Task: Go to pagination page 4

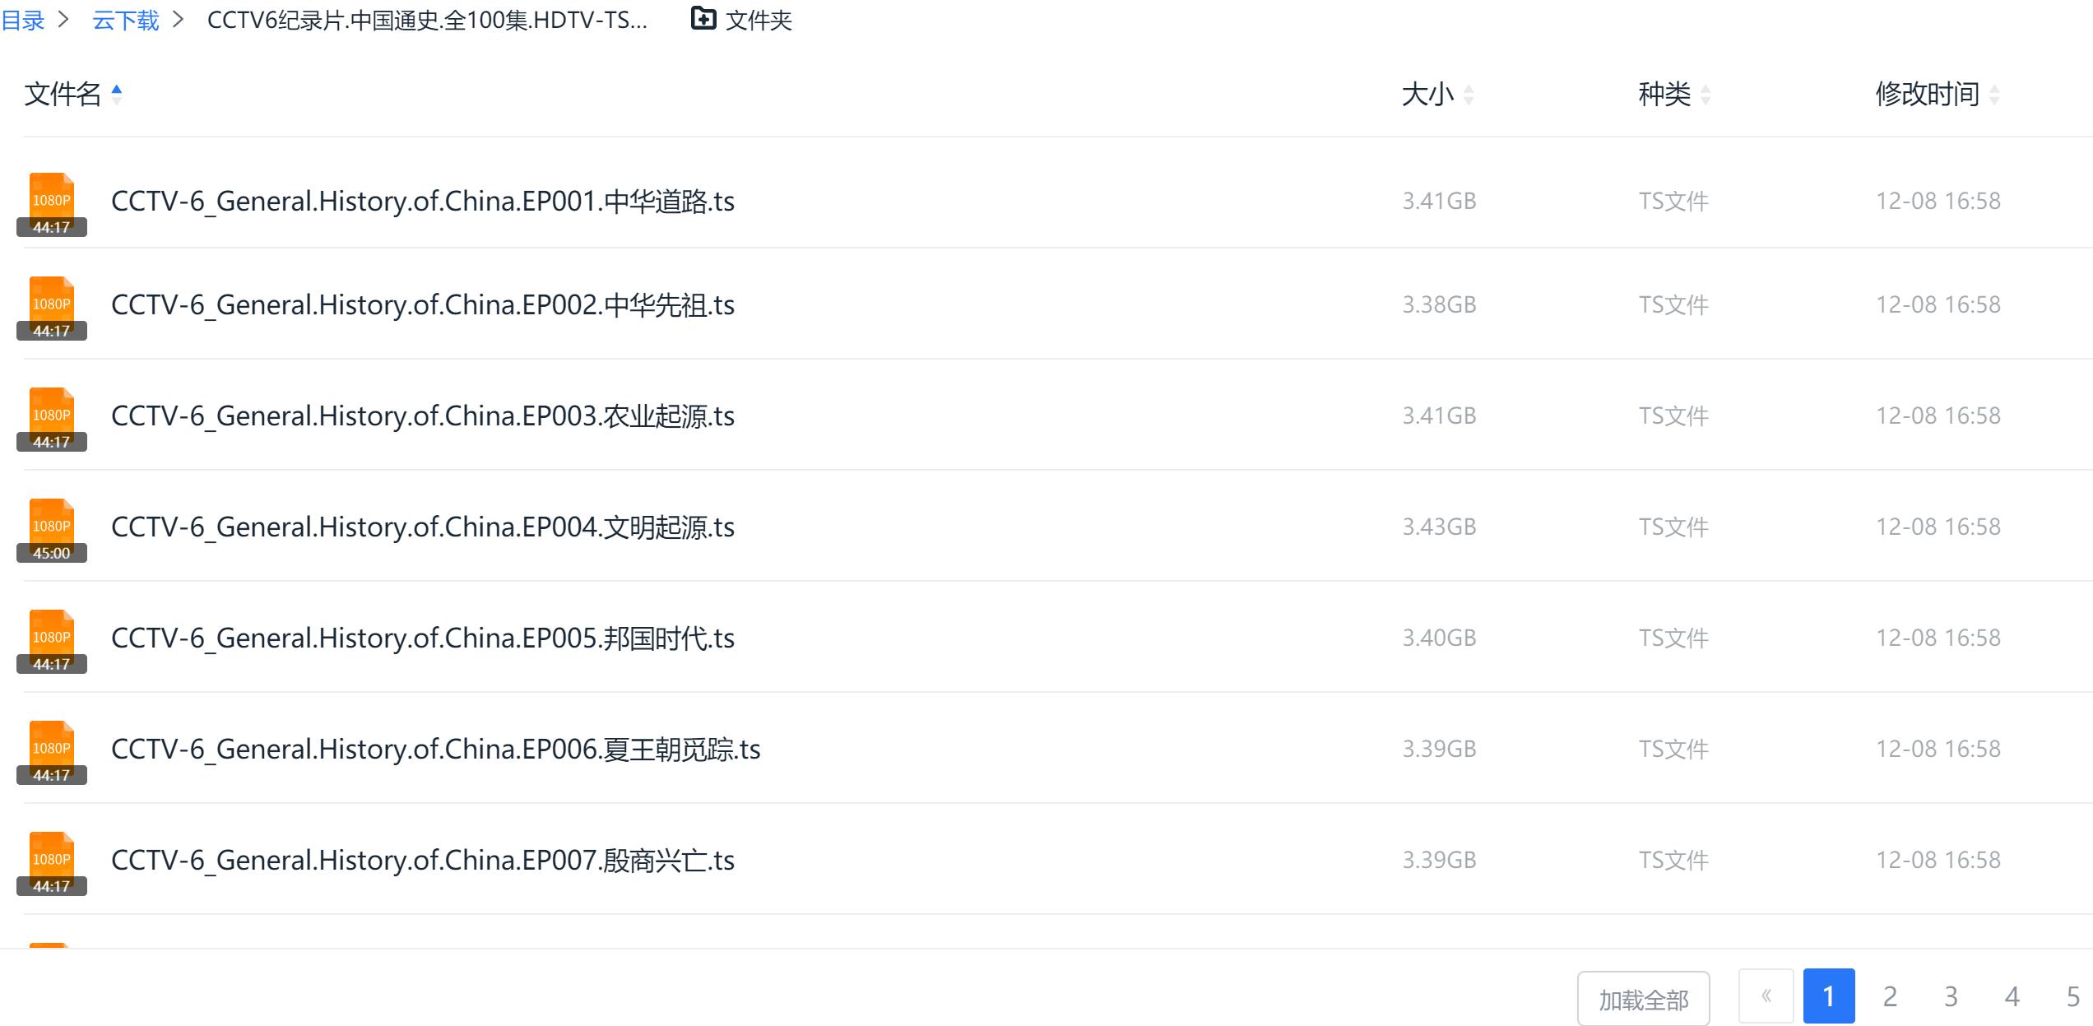Action: 2012,996
